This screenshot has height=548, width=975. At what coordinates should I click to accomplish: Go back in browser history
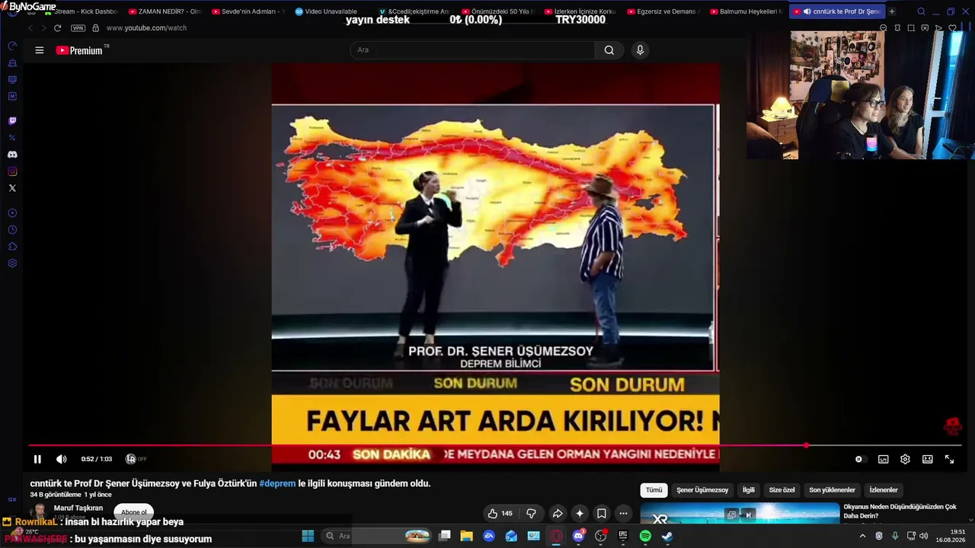(x=30, y=28)
